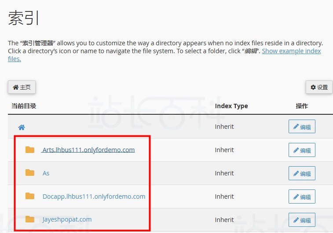Viewport: 333px width, 233px height.
Task: Click the Jayeshpopat.com folder icon
Action: point(30,219)
